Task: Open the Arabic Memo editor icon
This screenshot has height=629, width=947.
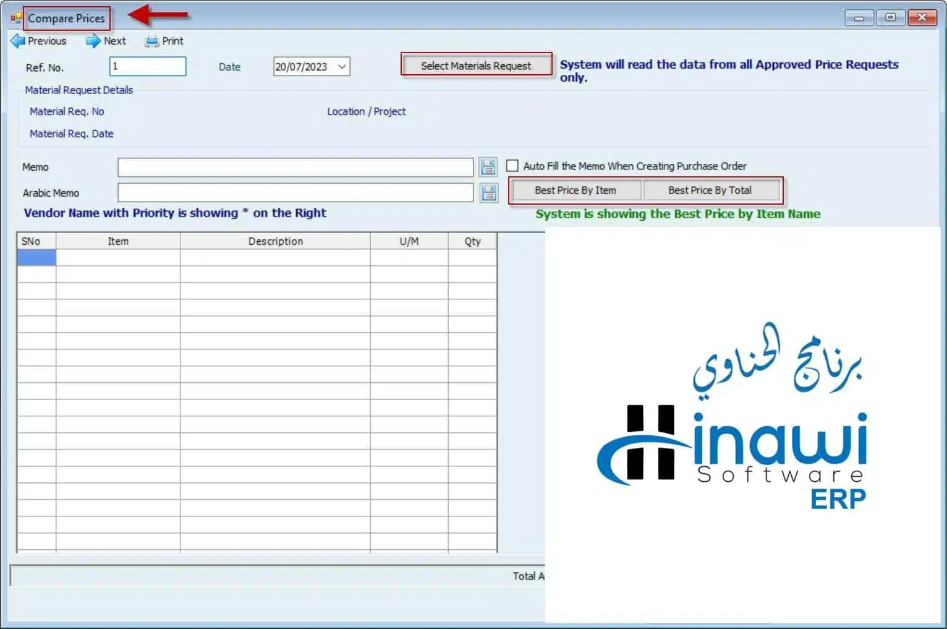Action: [488, 193]
